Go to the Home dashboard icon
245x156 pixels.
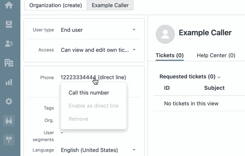[x=8, y=5]
